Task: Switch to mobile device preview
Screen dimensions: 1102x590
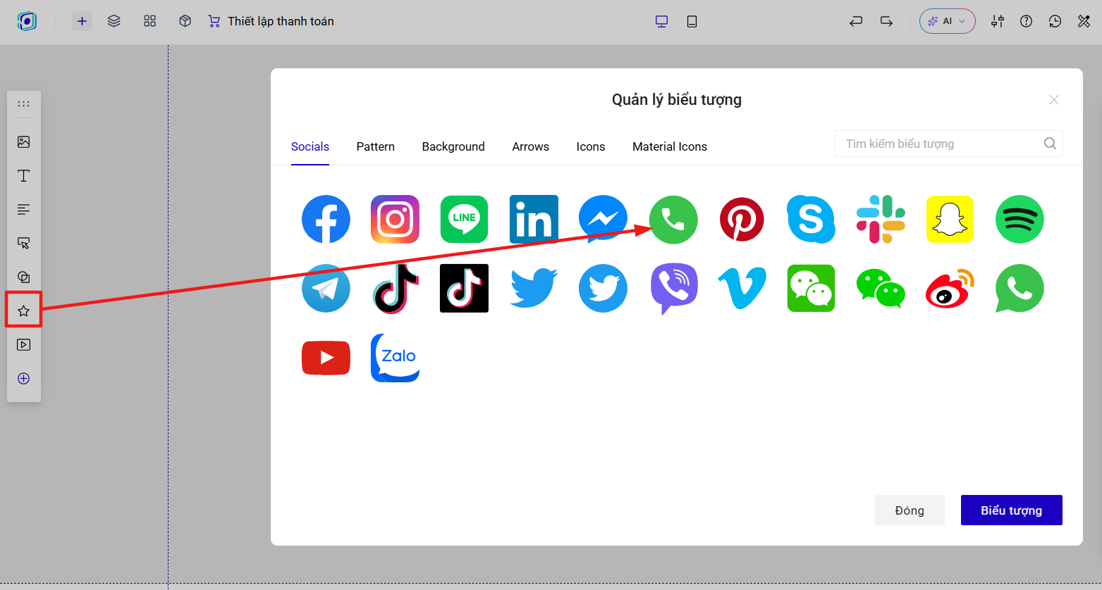Action: point(692,21)
